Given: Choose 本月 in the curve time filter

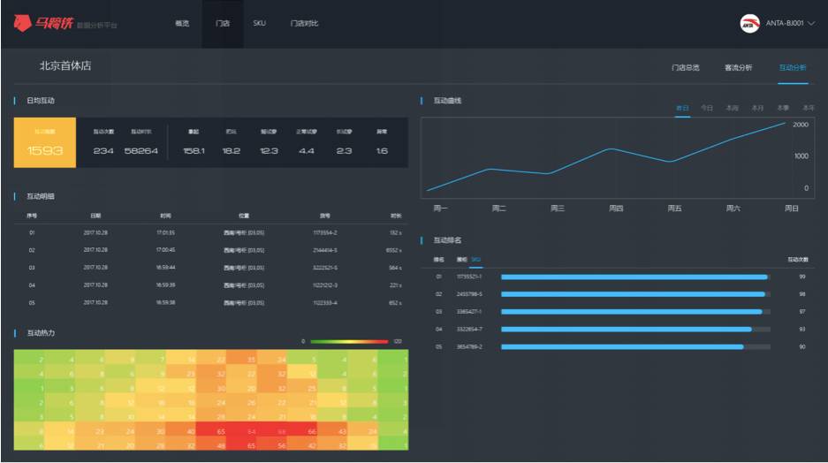Looking at the screenshot, I should 757,108.
